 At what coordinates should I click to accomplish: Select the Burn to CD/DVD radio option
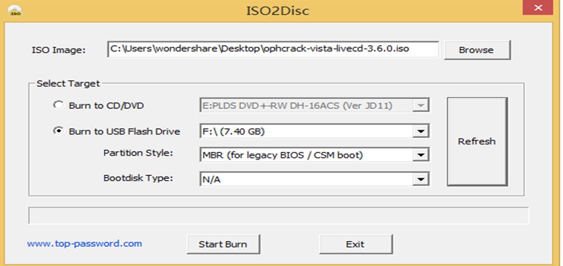coord(58,106)
